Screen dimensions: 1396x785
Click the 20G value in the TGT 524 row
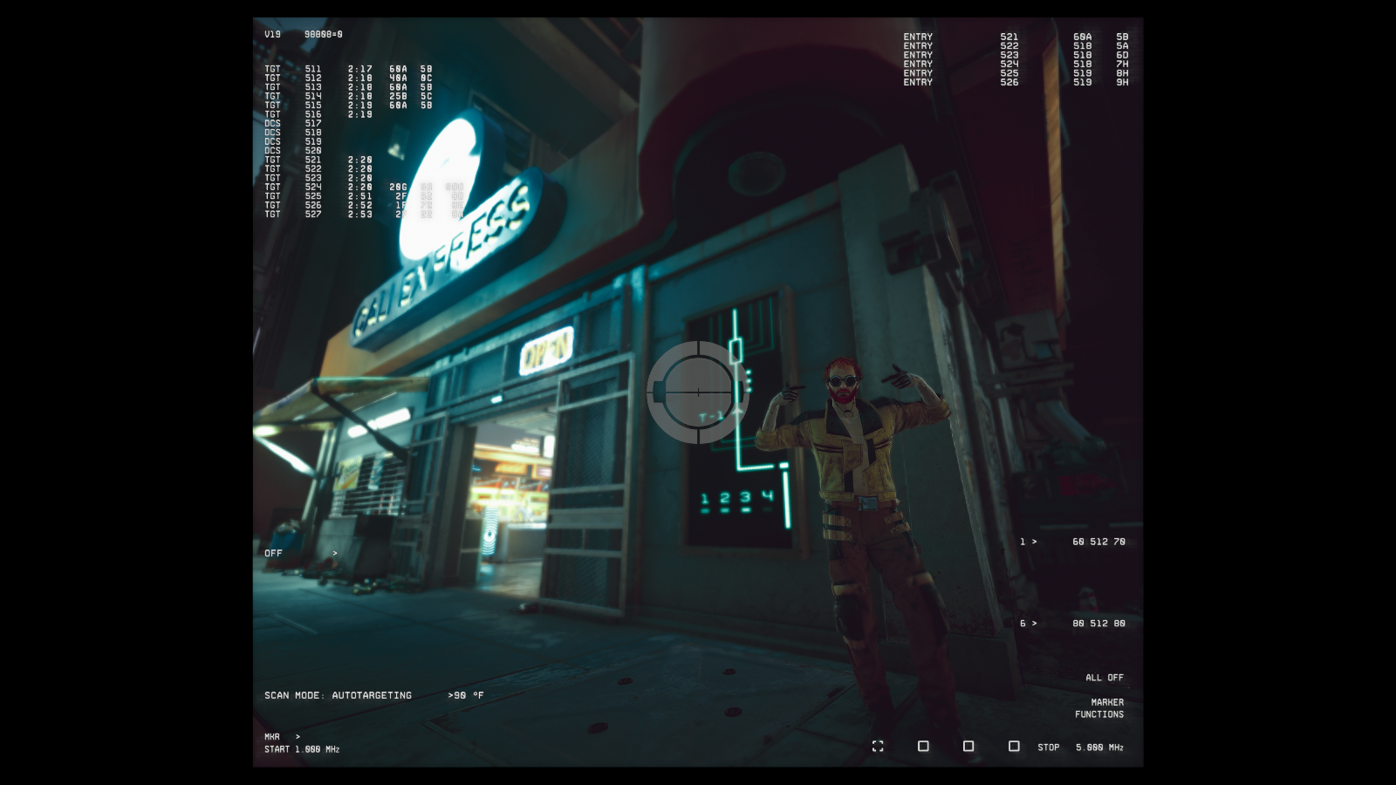point(398,187)
